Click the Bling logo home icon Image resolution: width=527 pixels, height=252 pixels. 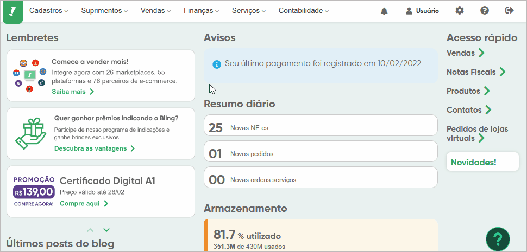tap(13, 12)
